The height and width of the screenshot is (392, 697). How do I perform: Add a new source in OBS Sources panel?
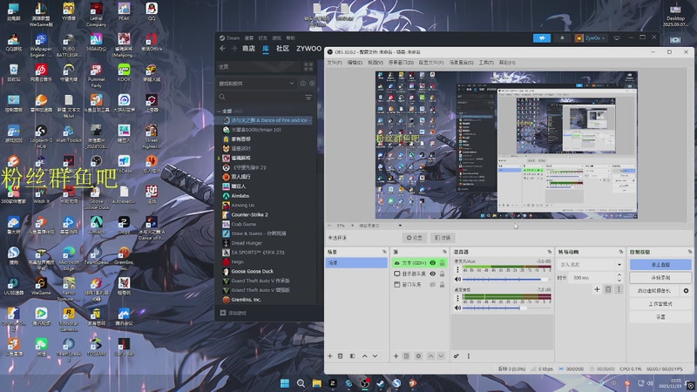coord(396,356)
